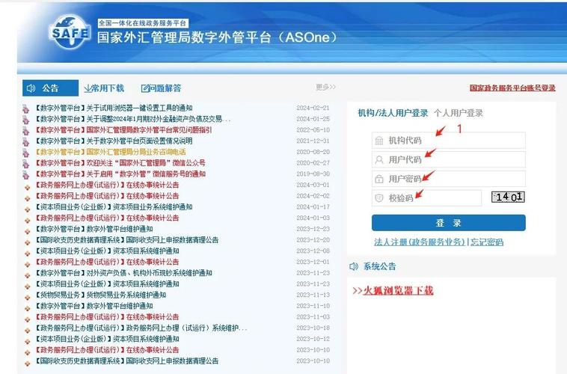Click the 校验码 input field
The height and width of the screenshot is (374, 567).
[426, 198]
